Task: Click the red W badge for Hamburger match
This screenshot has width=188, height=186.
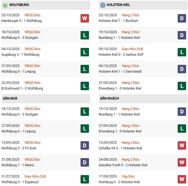Action: [x=85, y=18]
